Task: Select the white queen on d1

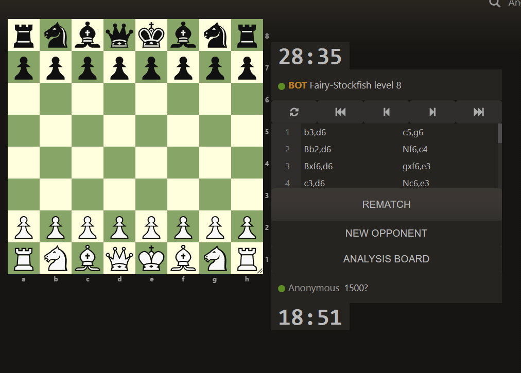Action: tap(119, 258)
